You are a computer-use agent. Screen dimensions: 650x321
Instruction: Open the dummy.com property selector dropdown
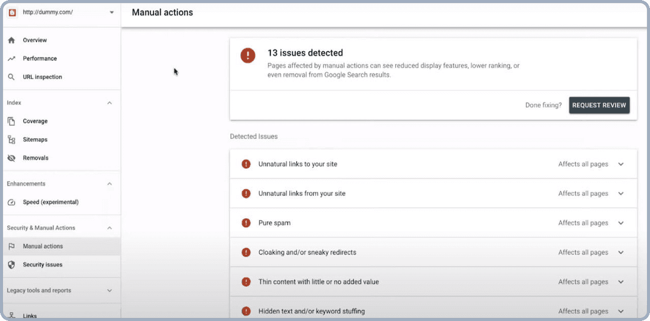point(111,13)
